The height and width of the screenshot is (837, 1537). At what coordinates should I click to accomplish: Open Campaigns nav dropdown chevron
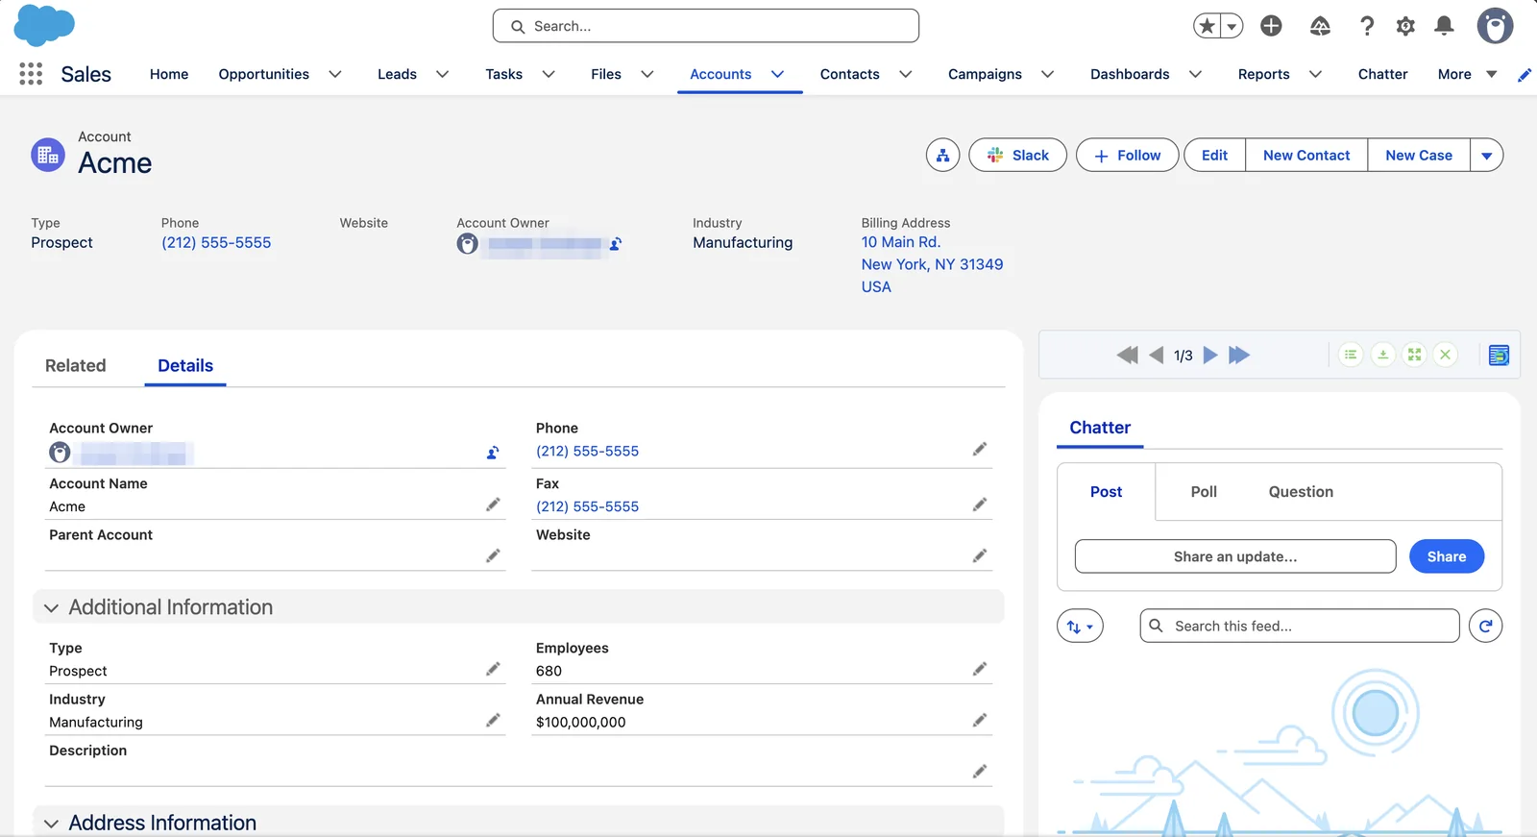click(1048, 74)
